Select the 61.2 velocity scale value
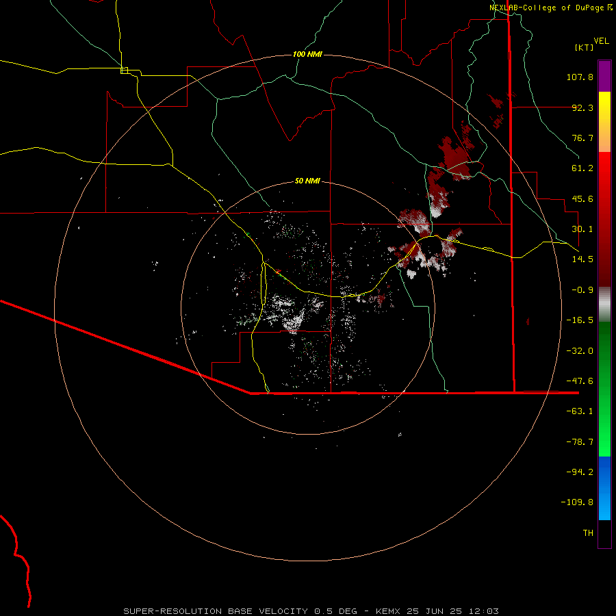616x616 pixels. 582,168
